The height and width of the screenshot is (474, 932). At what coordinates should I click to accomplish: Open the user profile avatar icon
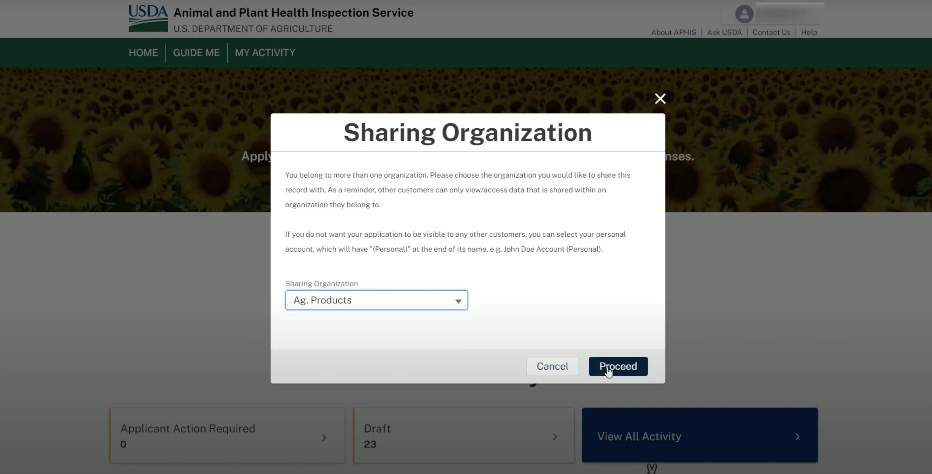[x=744, y=14]
